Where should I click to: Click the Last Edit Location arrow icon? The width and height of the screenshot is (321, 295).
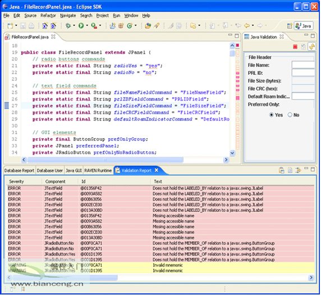238,26
